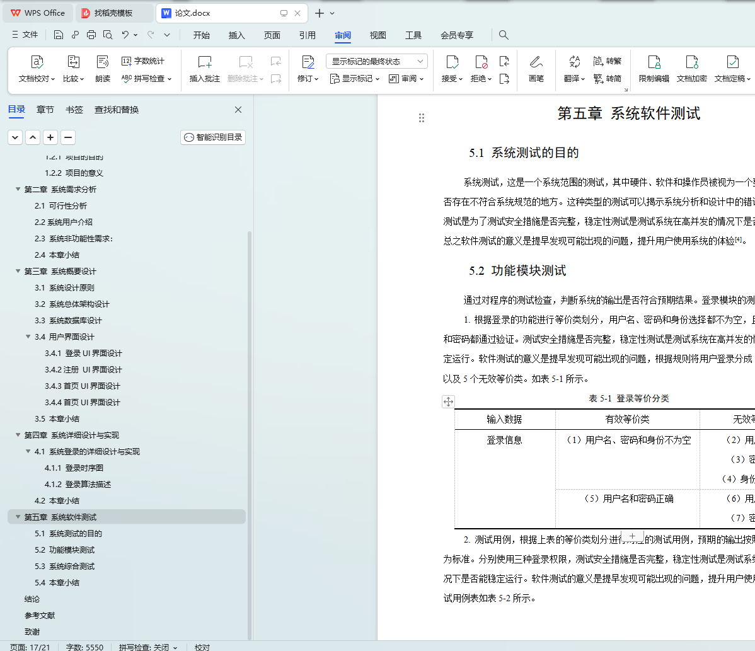Click the paragraph drag handle near chapter title
755x651 pixels.
pos(422,118)
